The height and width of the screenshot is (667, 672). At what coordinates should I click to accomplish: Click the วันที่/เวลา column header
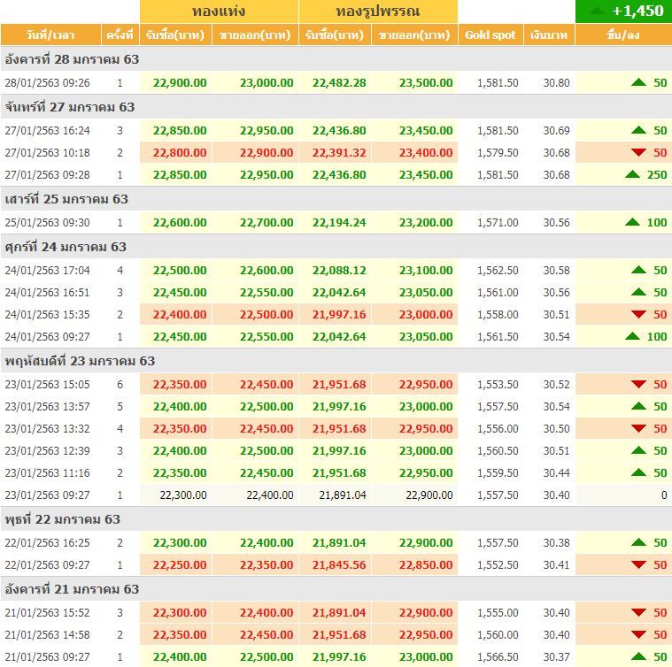click(x=50, y=35)
